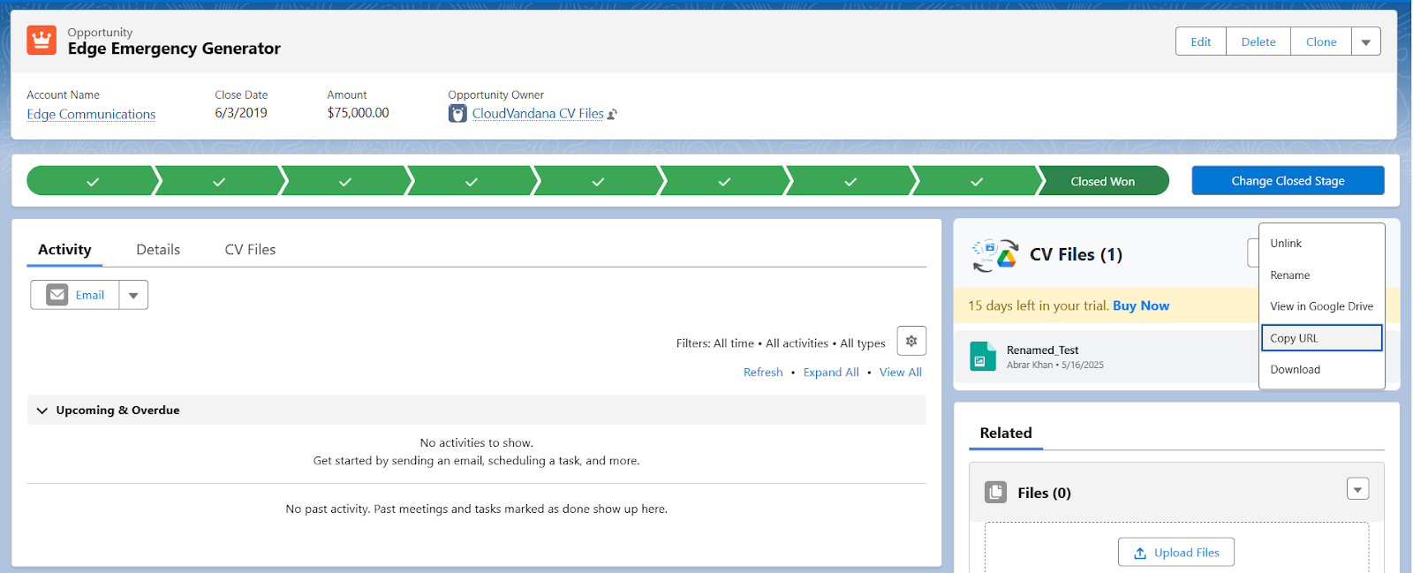Image resolution: width=1413 pixels, height=573 pixels.
Task: Collapse the Upcoming & Overdue section
Action: [42, 411]
